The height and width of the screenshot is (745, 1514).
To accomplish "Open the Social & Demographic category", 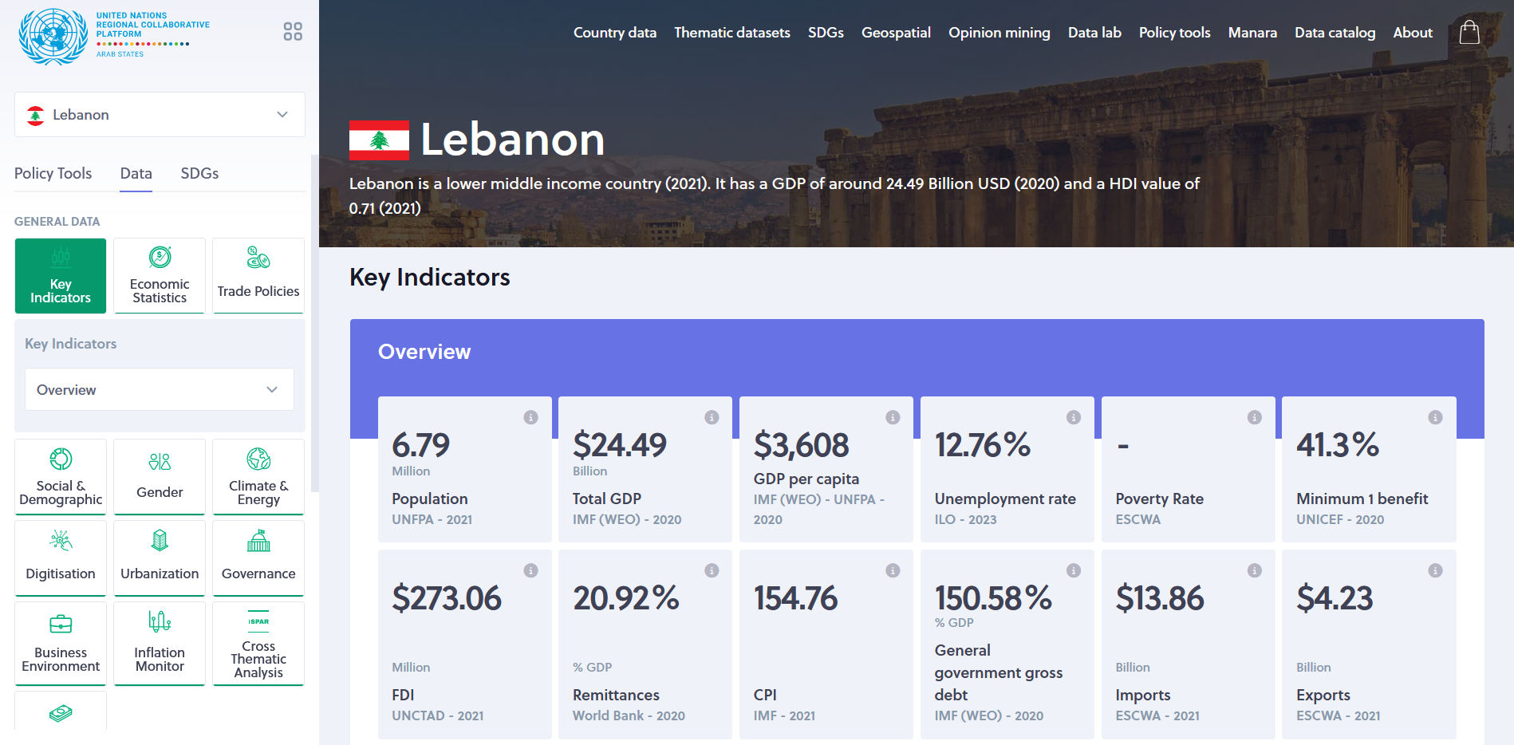I will click(61, 477).
